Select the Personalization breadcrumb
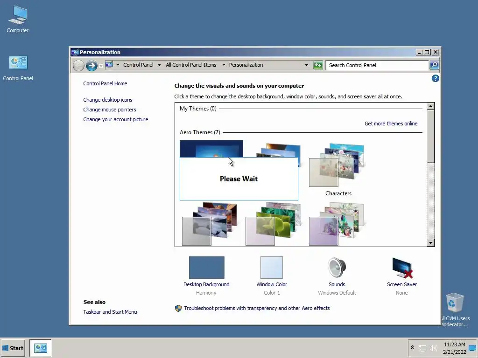 point(246,65)
